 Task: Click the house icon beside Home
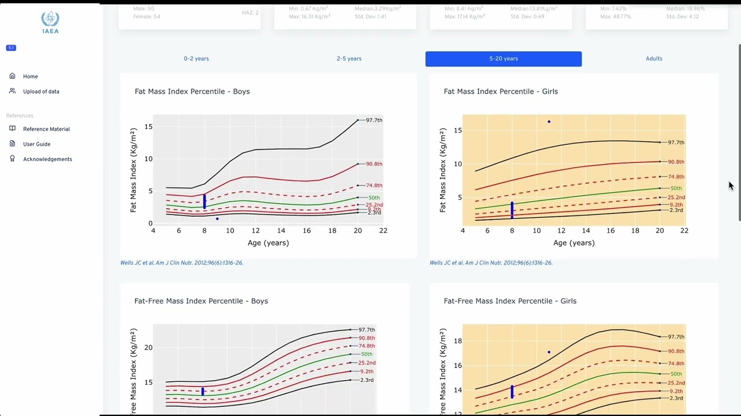tap(12, 76)
